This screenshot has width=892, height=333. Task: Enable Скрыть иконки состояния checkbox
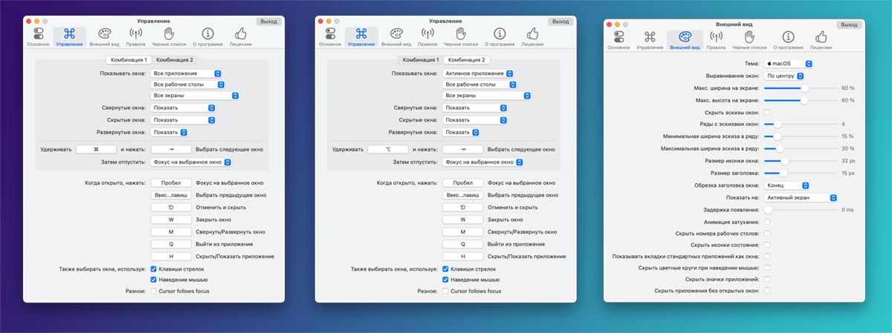point(767,244)
